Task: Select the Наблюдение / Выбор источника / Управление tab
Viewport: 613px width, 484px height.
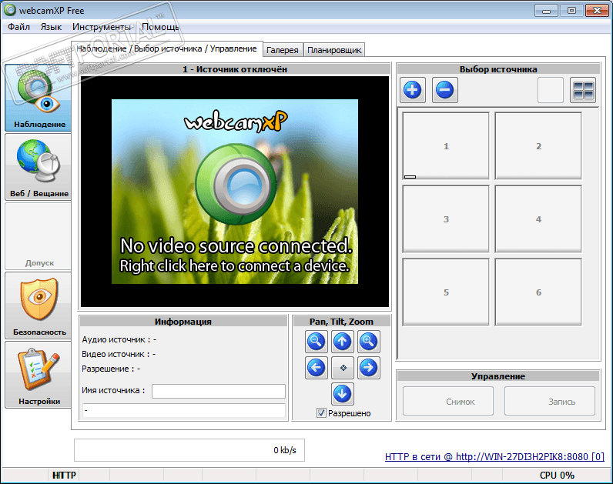Action: (166, 48)
